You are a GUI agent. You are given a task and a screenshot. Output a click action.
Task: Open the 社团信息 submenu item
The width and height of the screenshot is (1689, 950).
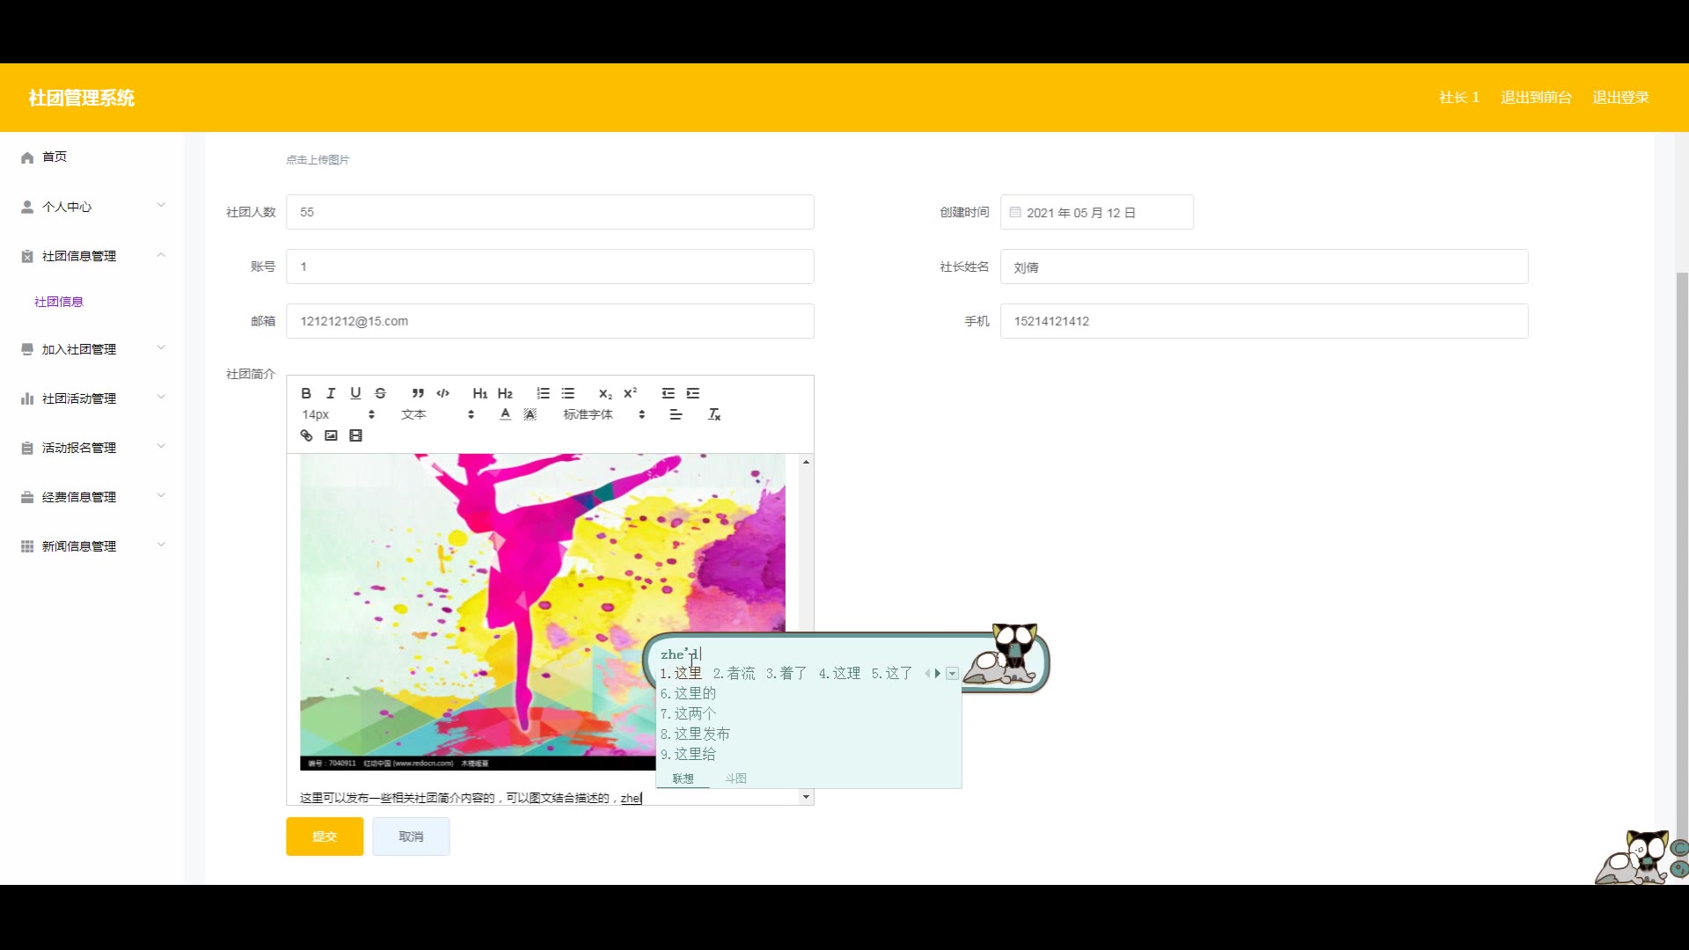click(59, 302)
